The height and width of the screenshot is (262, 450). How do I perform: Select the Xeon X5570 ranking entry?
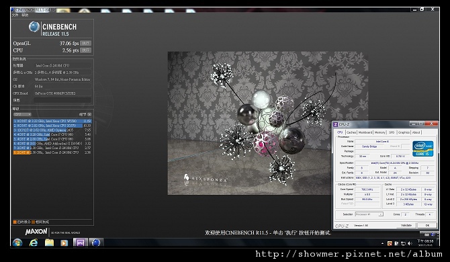(x=52, y=126)
